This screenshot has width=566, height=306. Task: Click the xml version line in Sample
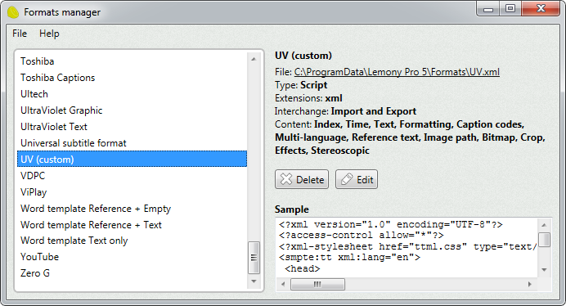pos(391,224)
